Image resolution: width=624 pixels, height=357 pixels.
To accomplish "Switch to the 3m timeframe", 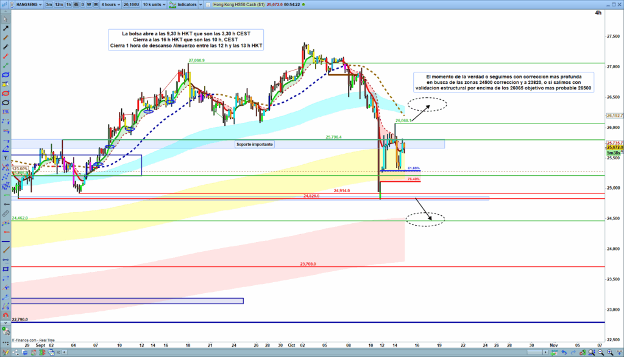I will (49, 5).
